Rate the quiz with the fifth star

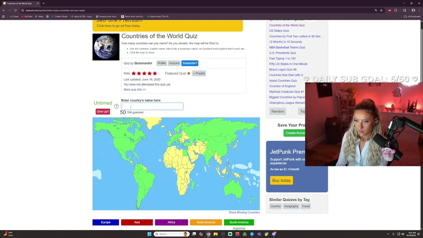(155, 73)
